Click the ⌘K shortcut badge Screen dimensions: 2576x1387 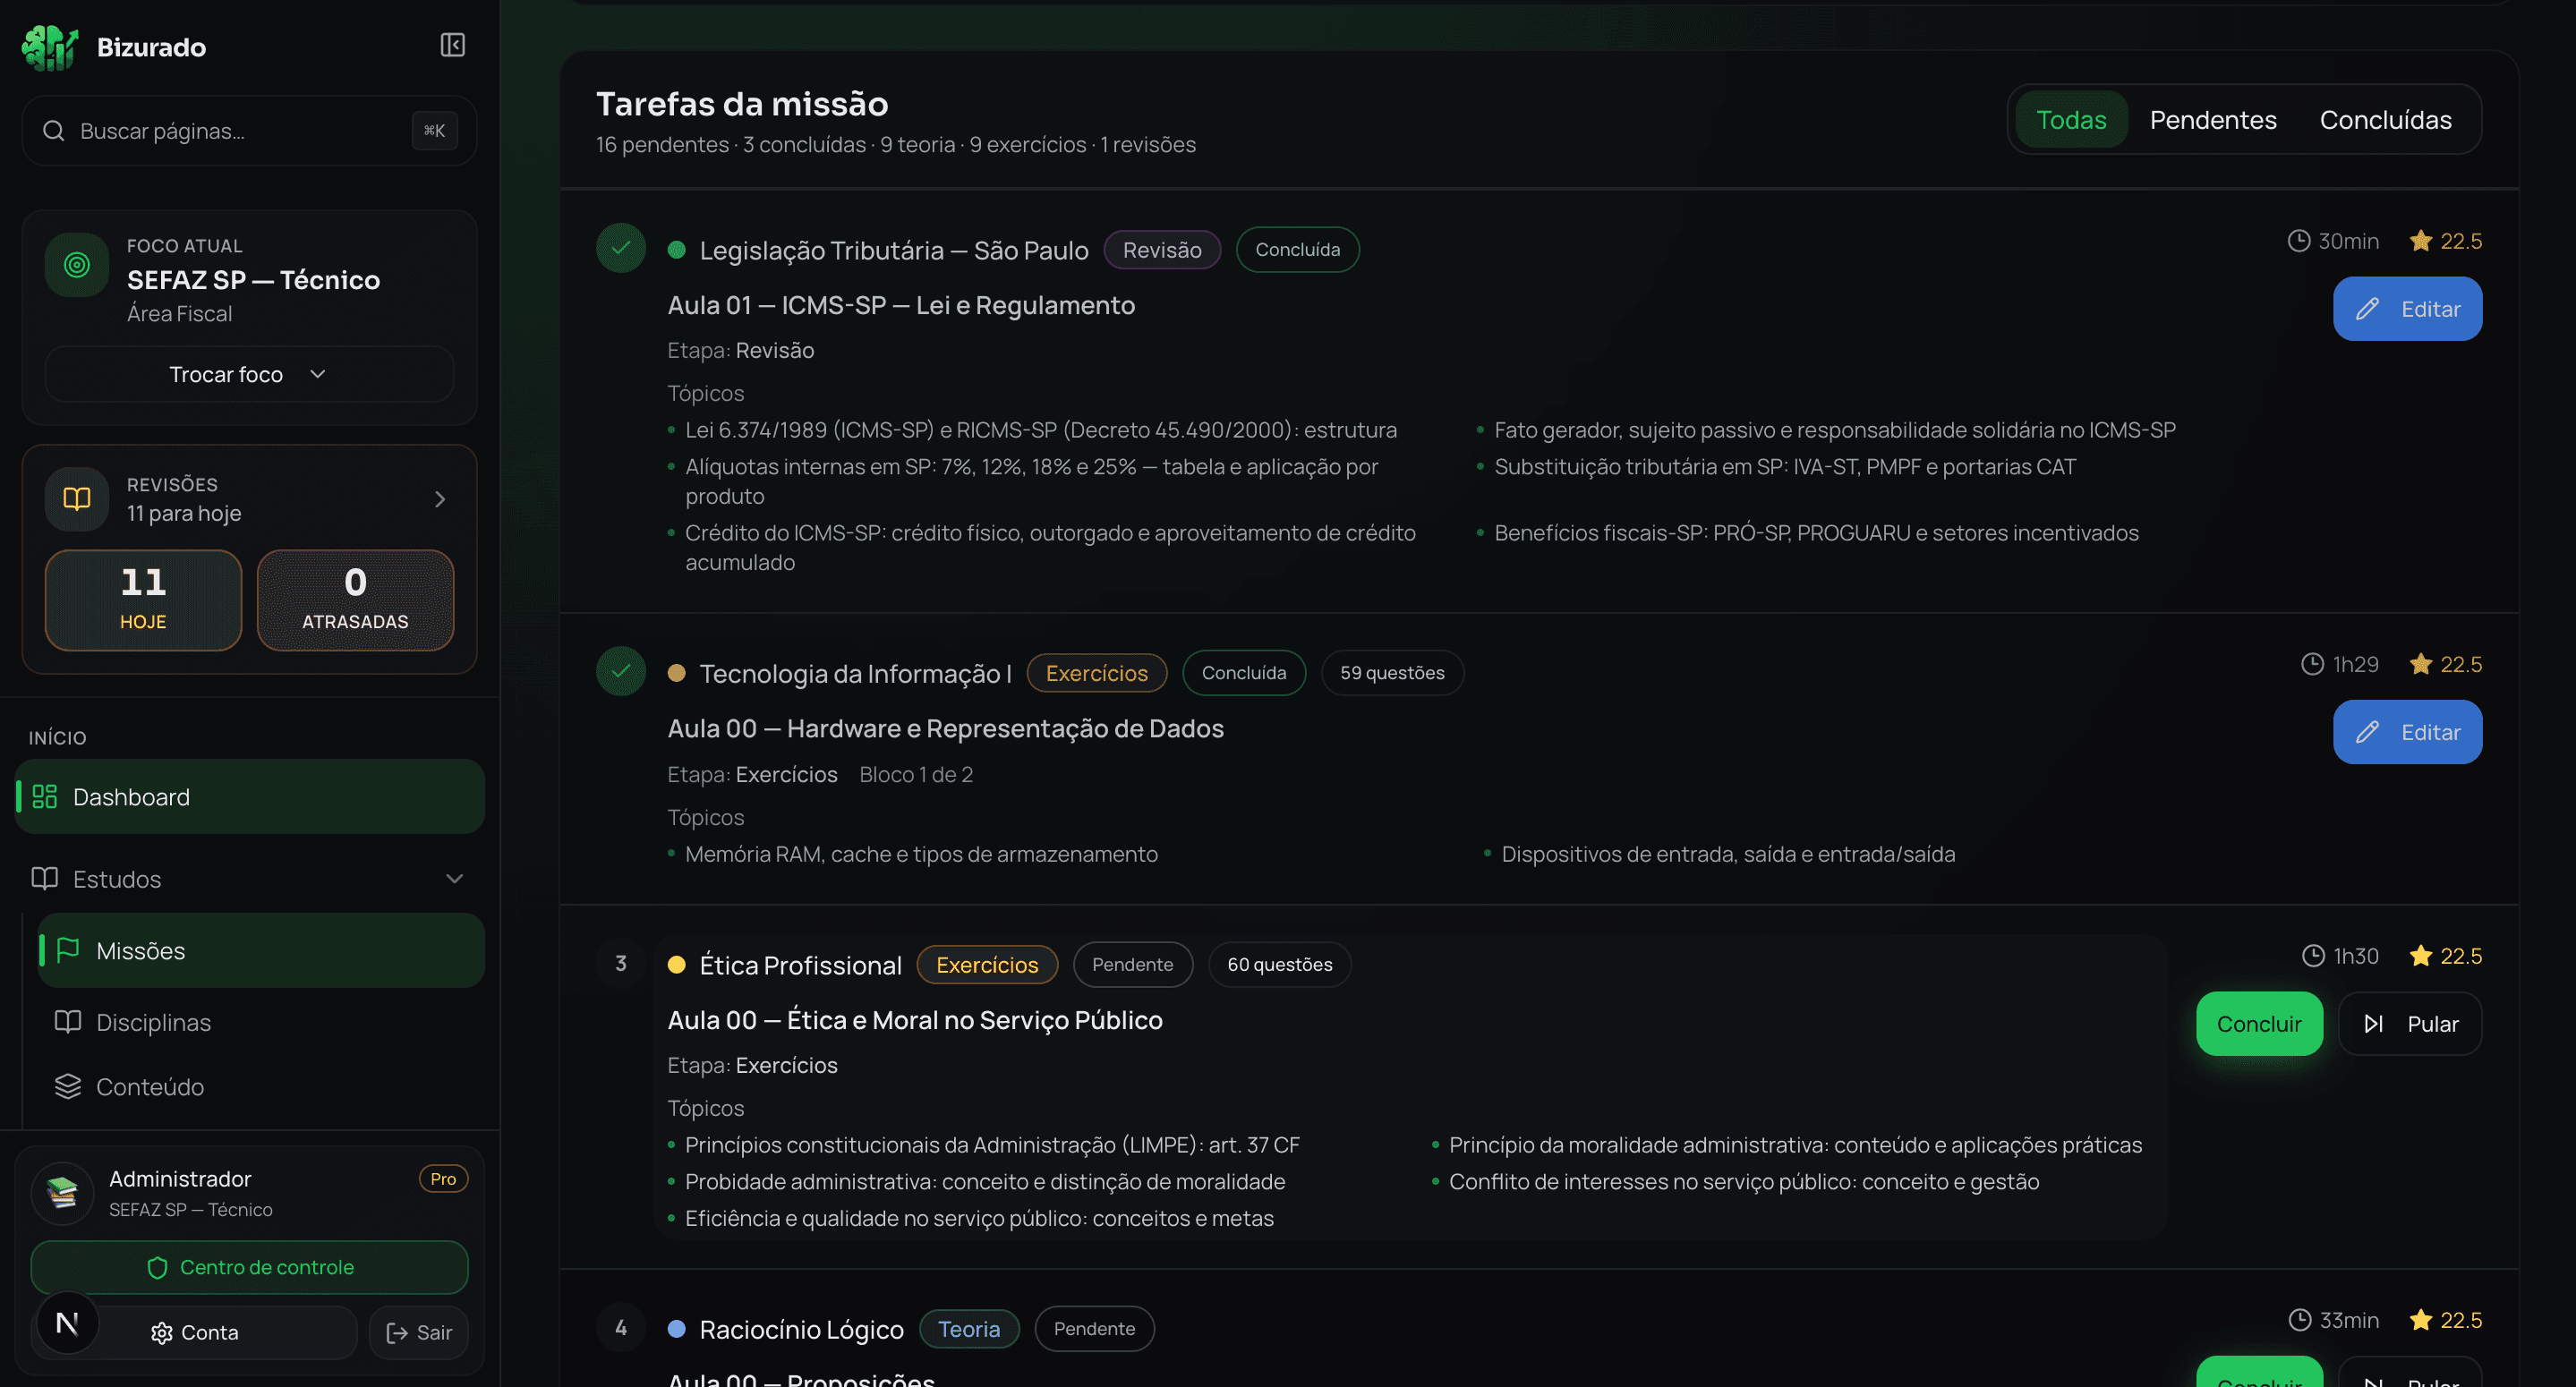[434, 131]
